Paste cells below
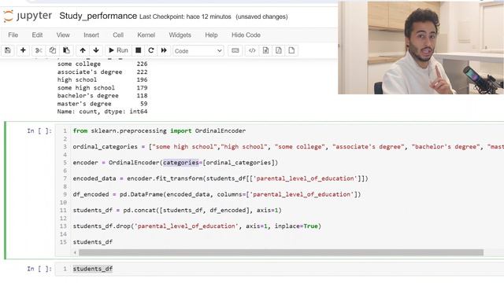The image size is (504, 283). (x=66, y=50)
